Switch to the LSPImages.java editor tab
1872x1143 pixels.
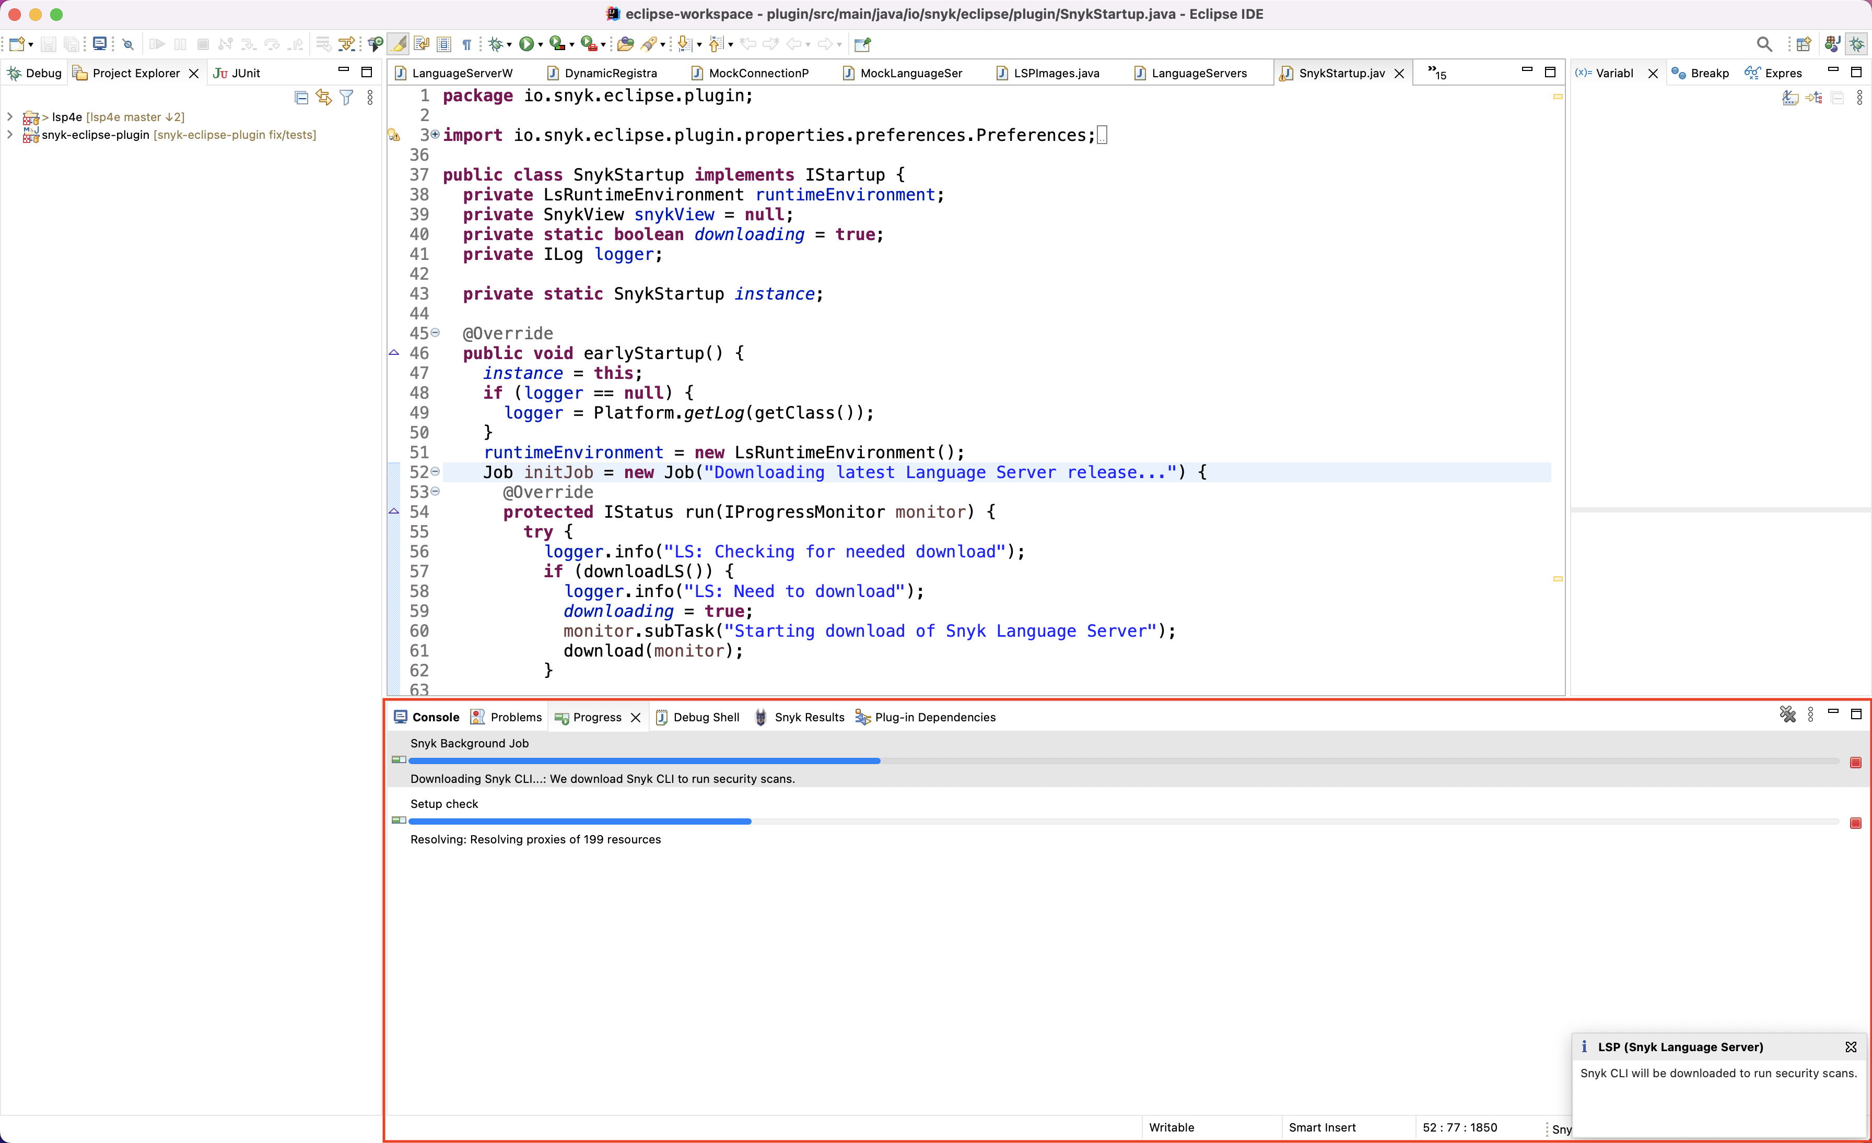1056,73
